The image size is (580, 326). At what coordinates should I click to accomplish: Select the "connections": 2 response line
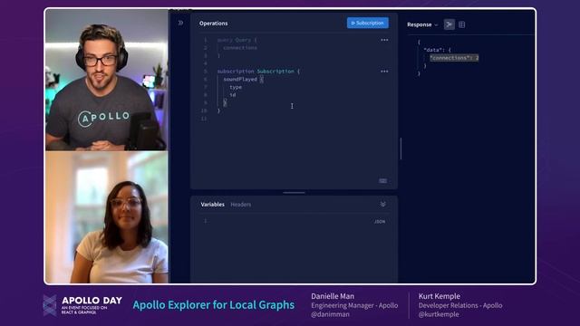454,58
